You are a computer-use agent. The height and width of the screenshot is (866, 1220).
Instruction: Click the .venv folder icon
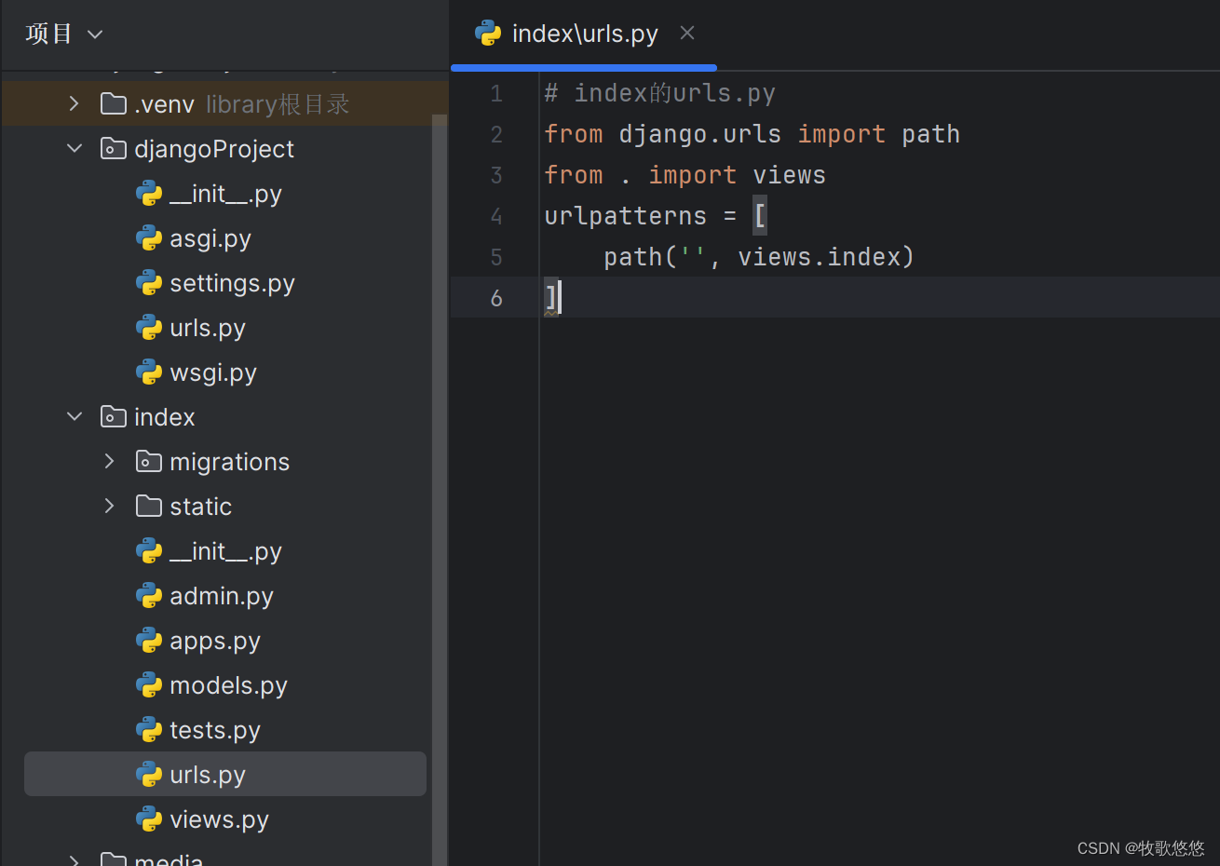point(114,103)
